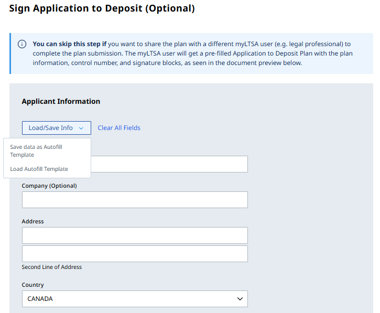380x313 pixels.
Task: Click the Address field label
Action: (x=32, y=221)
